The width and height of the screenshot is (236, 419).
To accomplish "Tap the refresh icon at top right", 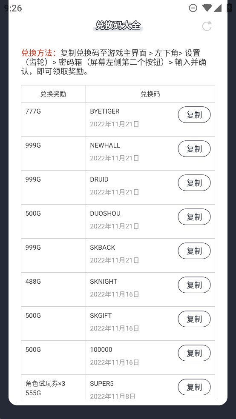I will pyautogui.click(x=207, y=26).
